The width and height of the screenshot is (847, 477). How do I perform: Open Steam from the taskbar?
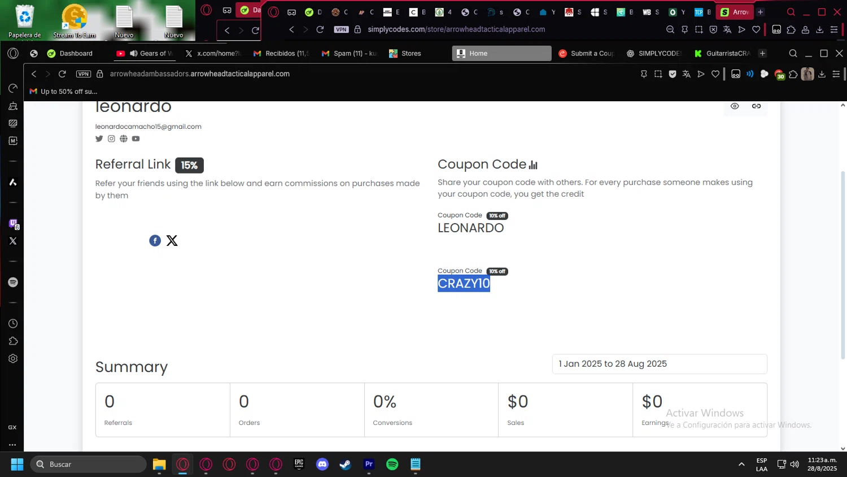pos(346,465)
